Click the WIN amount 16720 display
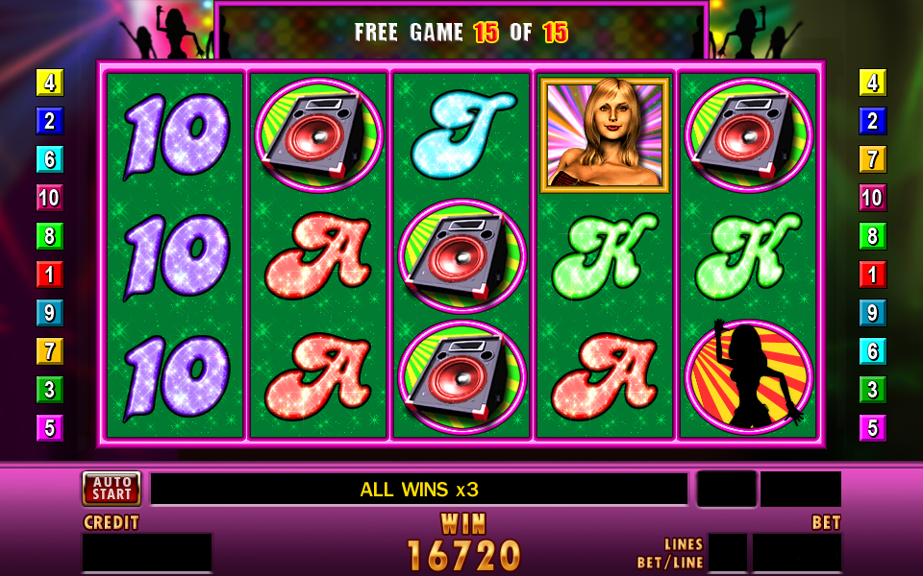The width and height of the screenshot is (923, 576). click(463, 555)
